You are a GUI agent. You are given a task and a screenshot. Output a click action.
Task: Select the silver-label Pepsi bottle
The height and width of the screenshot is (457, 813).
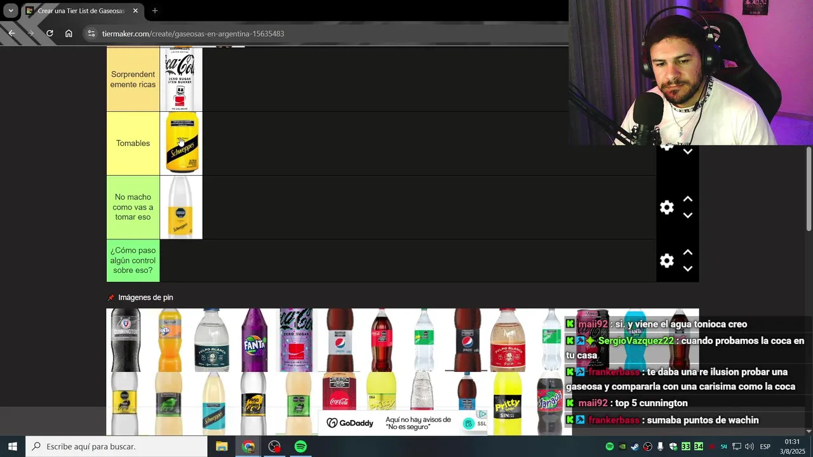point(339,340)
